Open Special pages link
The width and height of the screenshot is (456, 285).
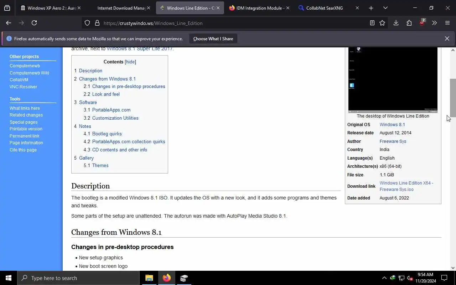click(x=24, y=122)
